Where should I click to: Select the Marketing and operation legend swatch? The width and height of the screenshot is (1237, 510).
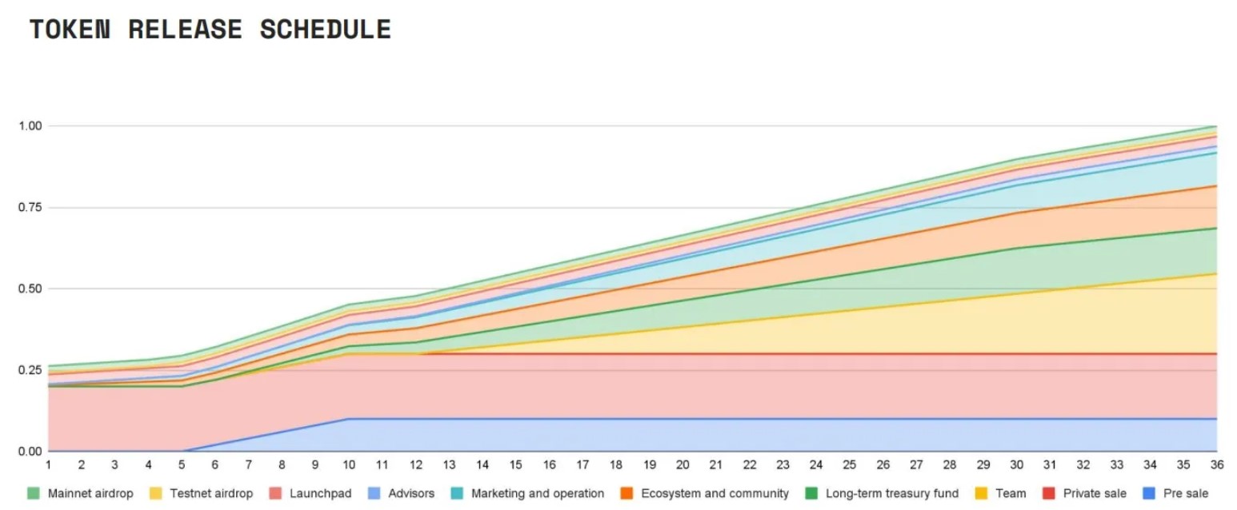(457, 493)
